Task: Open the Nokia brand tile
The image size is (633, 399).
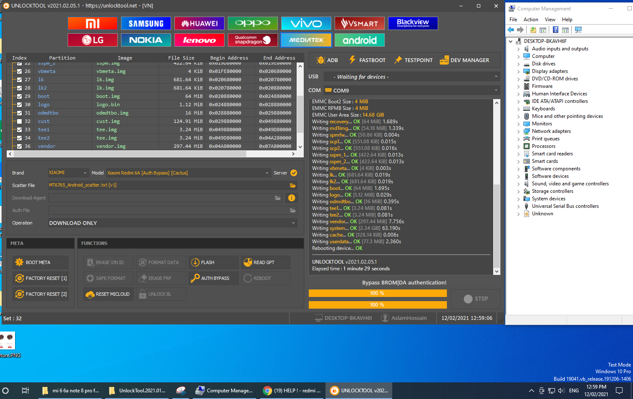Action: [146, 40]
